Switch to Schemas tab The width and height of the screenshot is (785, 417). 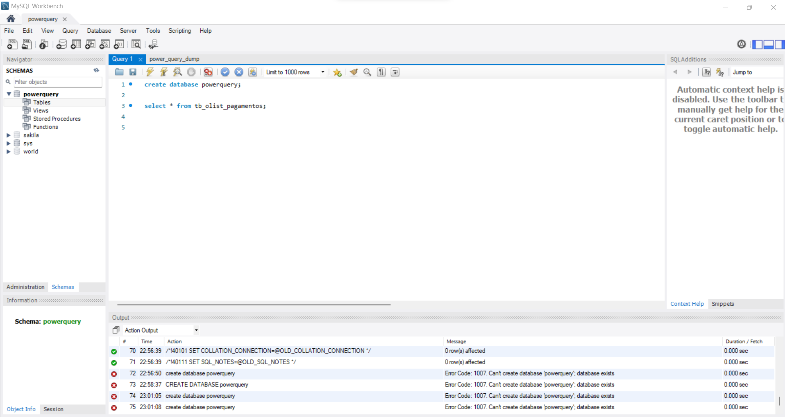[63, 287]
